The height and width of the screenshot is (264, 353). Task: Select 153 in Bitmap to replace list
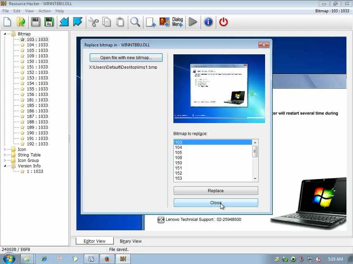213,178
